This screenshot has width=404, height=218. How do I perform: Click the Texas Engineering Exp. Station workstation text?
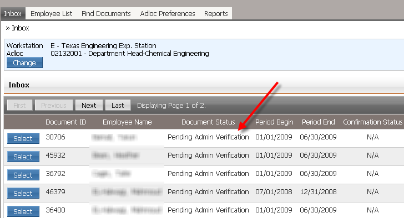point(103,46)
